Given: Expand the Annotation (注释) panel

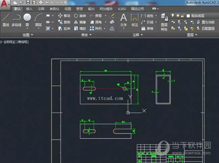Looking at the screenshot, I should click(x=138, y=35).
